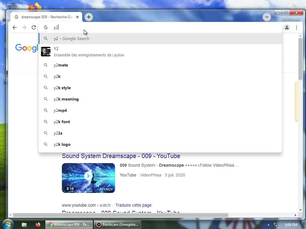Screen dimensions: 306x229
Task: Choose 'y2 - Google Search' suggestion
Action: pos(160,38)
